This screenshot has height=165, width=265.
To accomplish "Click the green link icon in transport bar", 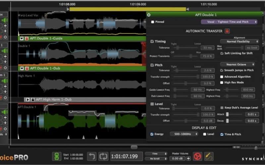I will coord(57,156).
